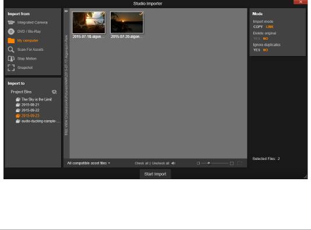Select Integrated Camera as import source
The height and width of the screenshot is (230, 311).
[x=32, y=22]
